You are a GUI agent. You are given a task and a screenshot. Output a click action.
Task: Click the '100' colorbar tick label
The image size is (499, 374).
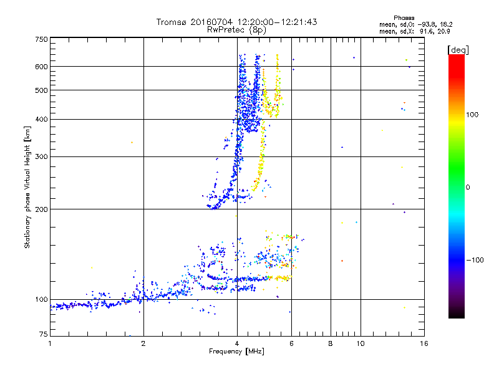point(472,115)
